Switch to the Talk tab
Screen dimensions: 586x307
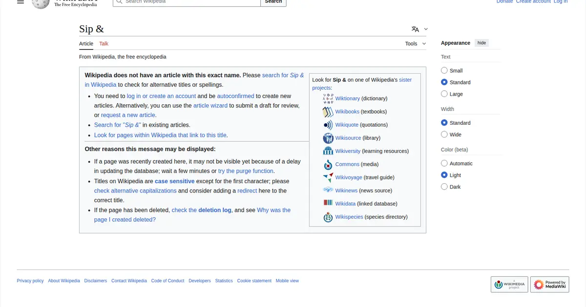point(104,44)
